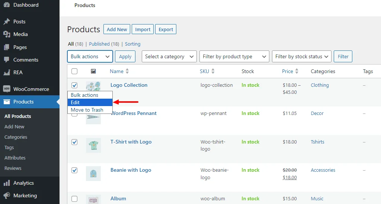Click the Filter button
381x204 pixels.
pyautogui.click(x=343, y=56)
